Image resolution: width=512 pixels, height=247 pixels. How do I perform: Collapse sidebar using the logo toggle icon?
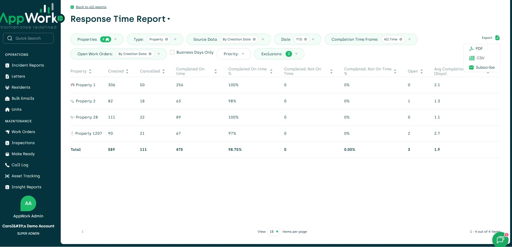[x=61, y=18]
